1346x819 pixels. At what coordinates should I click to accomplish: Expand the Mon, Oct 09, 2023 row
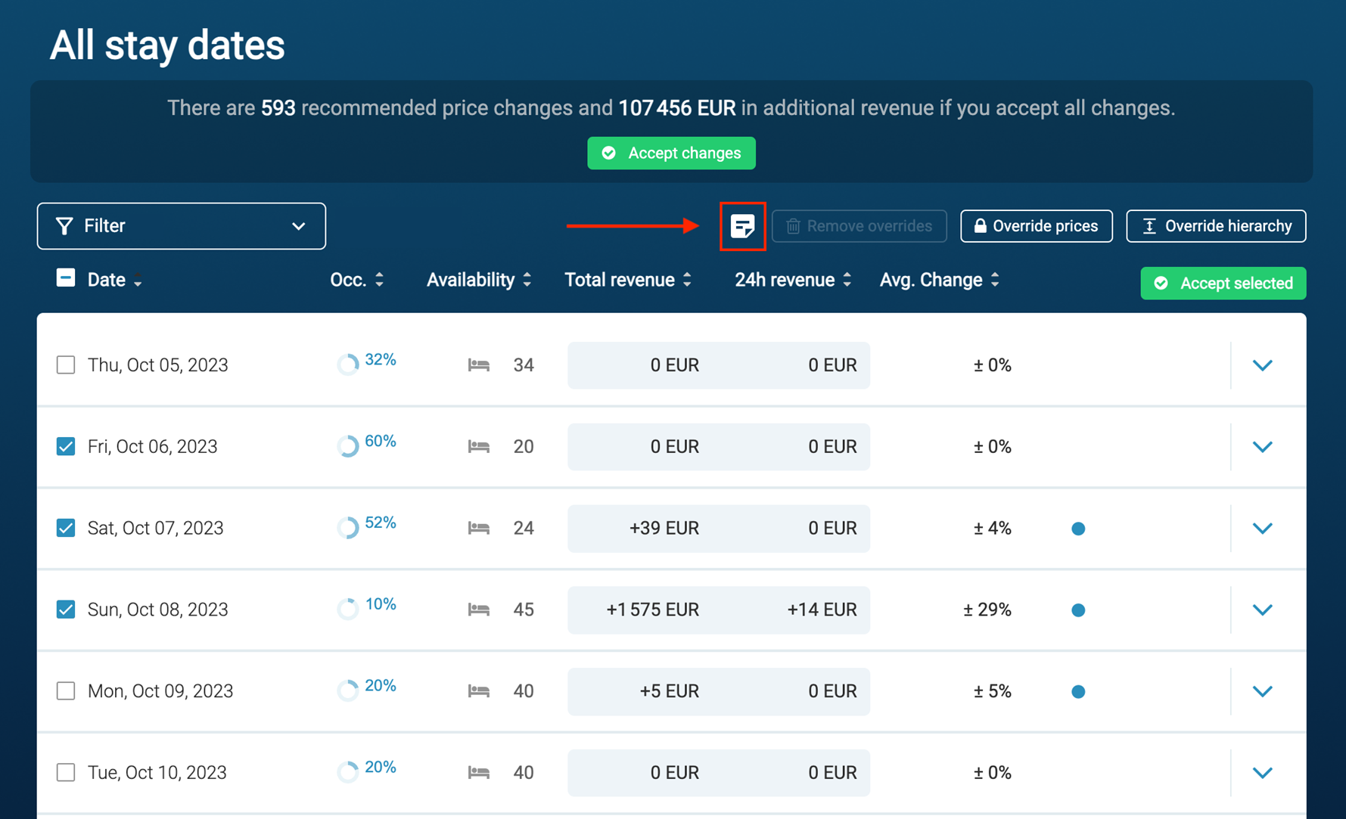point(1262,691)
